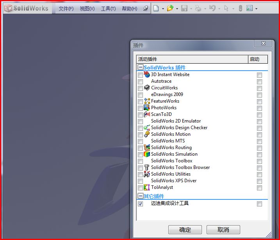This screenshot has width=280, height=240.
Task: Click the SolidWorks Simulation cube icon
Action: click(147, 154)
